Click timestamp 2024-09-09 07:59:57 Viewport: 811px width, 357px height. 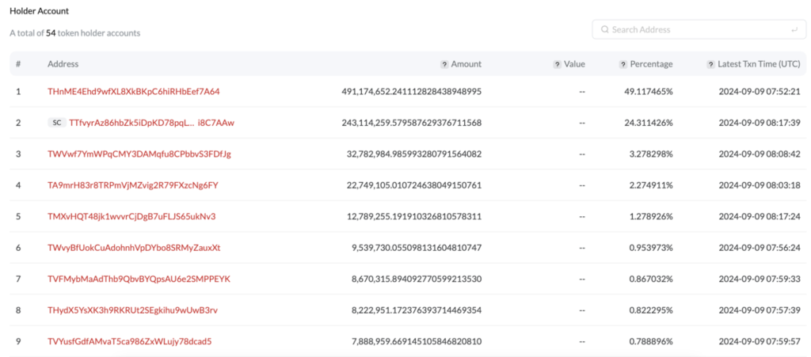pos(760,341)
